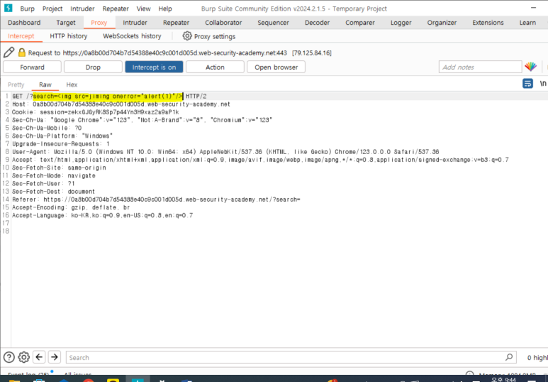Click the bottom Search input field

pos(291,357)
